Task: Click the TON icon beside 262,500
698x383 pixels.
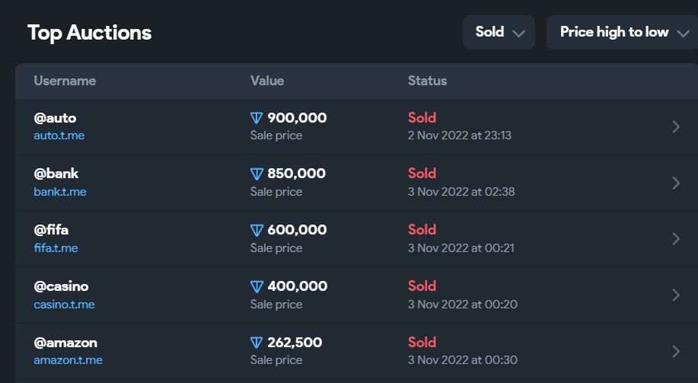Action: click(257, 343)
